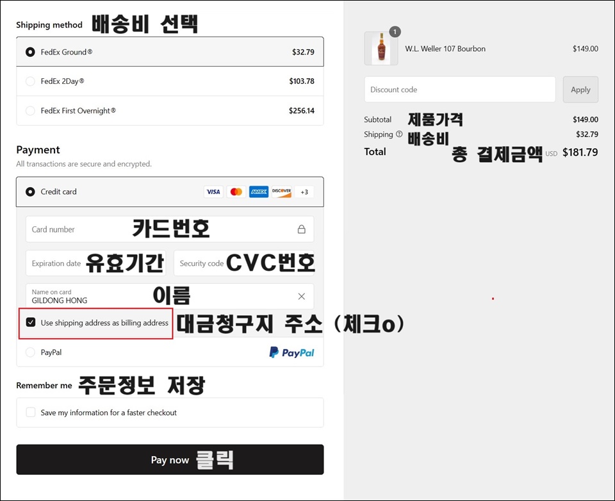Click the Mastercard logo icon
The width and height of the screenshot is (615, 501).
[236, 192]
